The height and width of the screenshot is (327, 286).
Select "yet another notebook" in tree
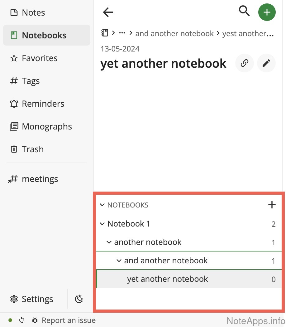[x=167, y=279]
